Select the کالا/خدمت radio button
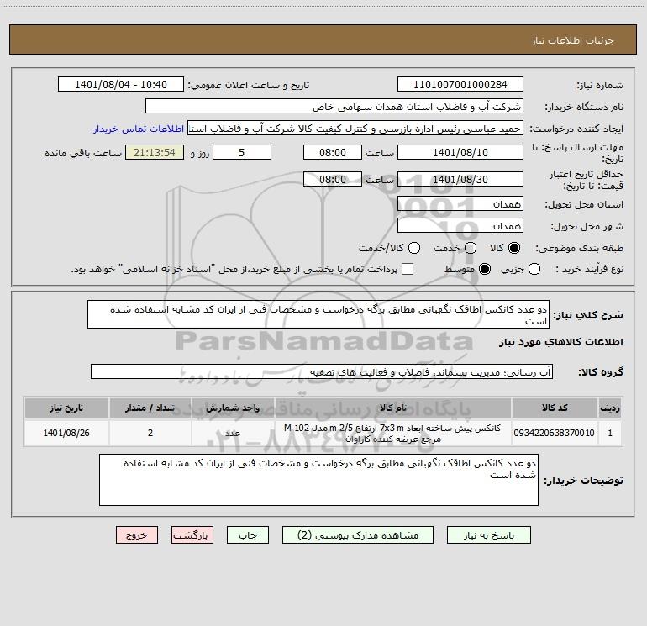 (414, 248)
